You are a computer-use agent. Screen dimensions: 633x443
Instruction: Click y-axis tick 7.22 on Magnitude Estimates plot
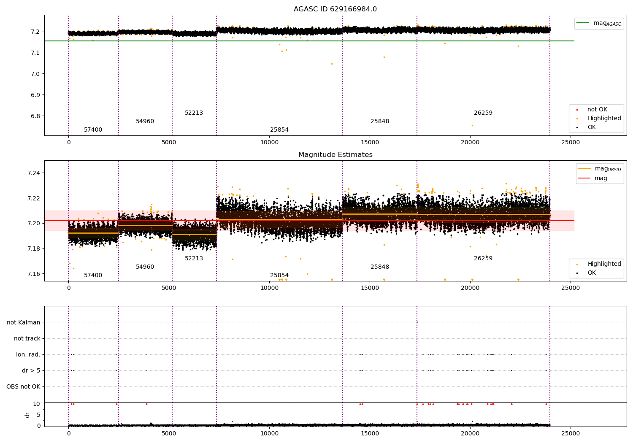34,198
